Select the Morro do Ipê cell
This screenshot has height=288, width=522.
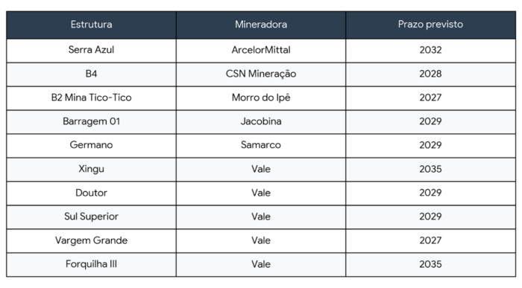pos(261,98)
